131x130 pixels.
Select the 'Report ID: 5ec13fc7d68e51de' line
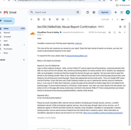pyautogui.click(x=48, y=66)
